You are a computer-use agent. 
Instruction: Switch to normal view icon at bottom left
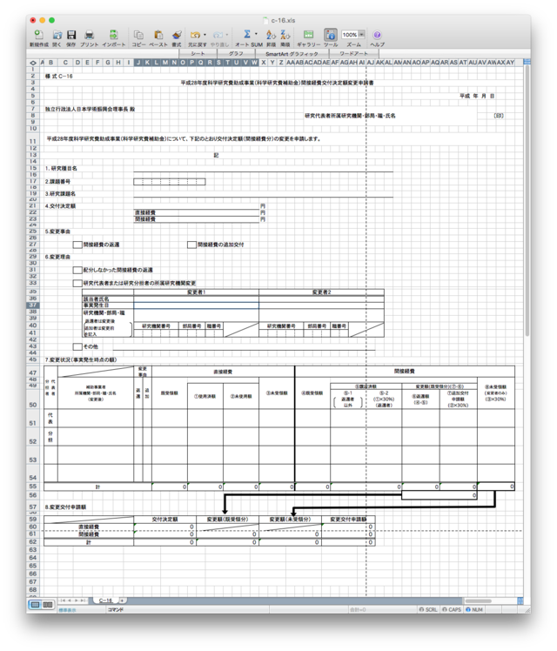point(36,605)
